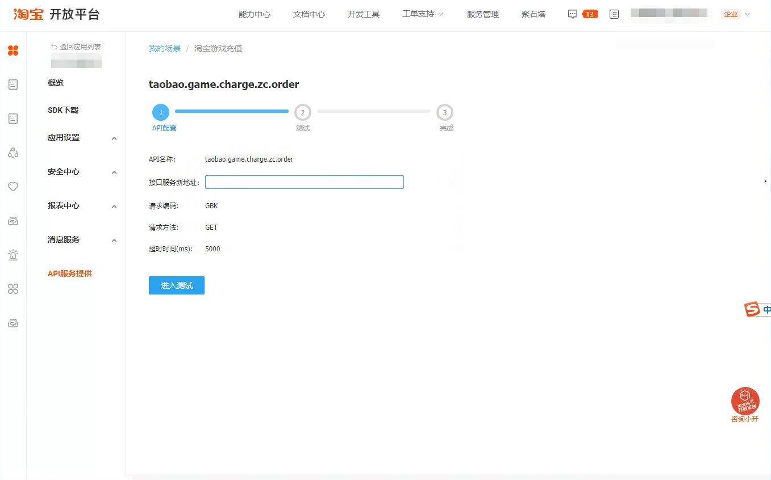Screen dimensions: 771x480
Task: Open 安全中心 in the sidebar
Action: point(64,171)
